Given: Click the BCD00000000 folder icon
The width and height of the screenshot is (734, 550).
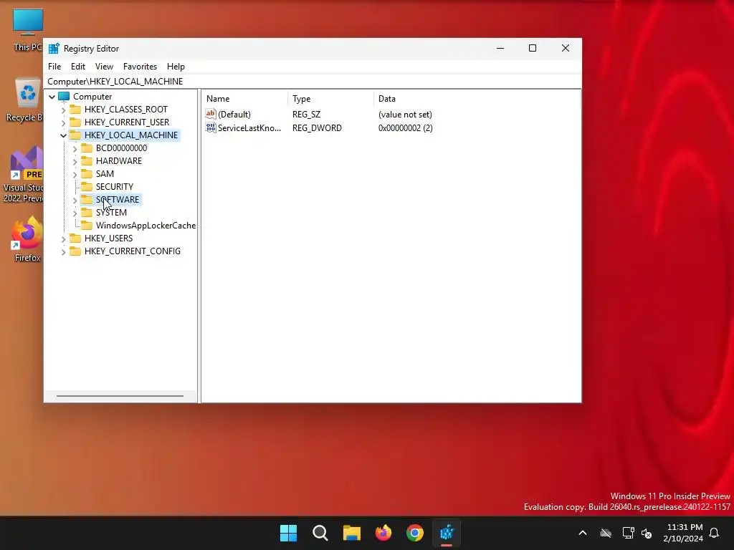Looking at the screenshot, I should tap(87, 148).
